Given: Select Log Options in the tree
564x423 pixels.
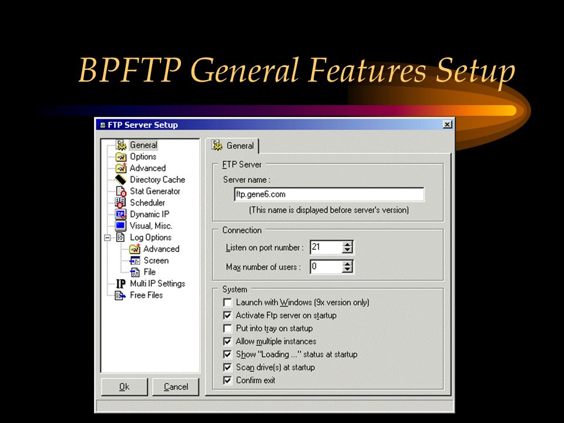Looking at the screenshot, I should (150, 237).
